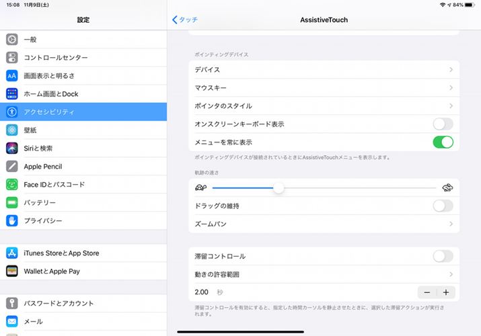Viewport: 481px width, 336px height.
Task: Click the 2.00 seconds value
Action: click(x=202, y=292)
